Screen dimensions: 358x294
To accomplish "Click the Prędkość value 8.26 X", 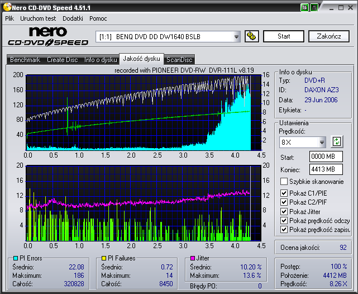I will 338,284.
